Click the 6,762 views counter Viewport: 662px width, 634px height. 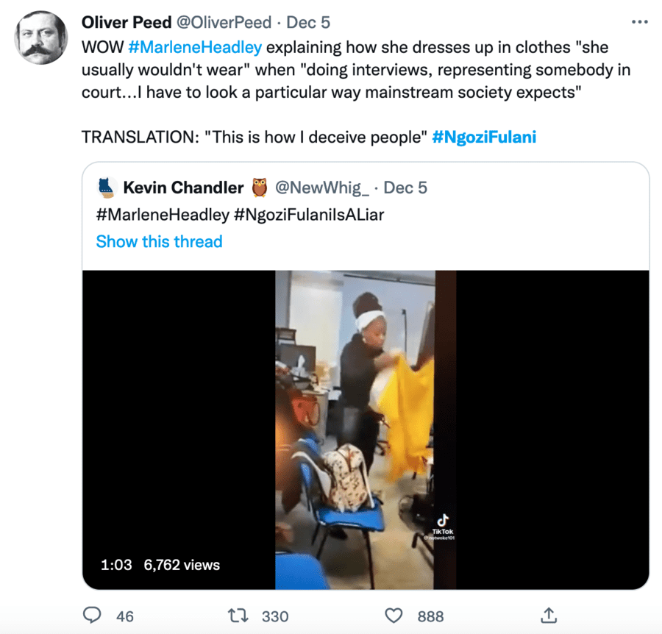coord(182,565)
